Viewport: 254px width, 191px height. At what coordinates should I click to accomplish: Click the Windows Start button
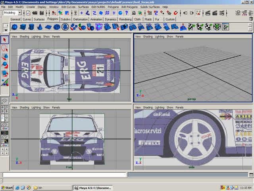click(7, 187)
